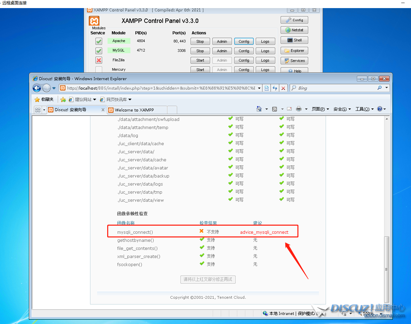
Task: Click the printer icon in IE toolbar
Action: [298, 109]
